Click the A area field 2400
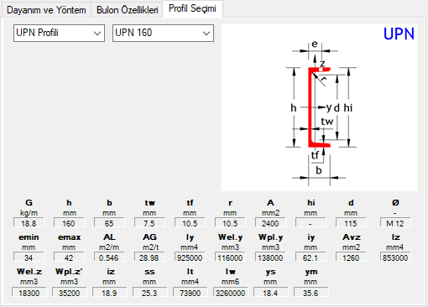The height and width of the screenshot is (307, 428). point(270,223)
